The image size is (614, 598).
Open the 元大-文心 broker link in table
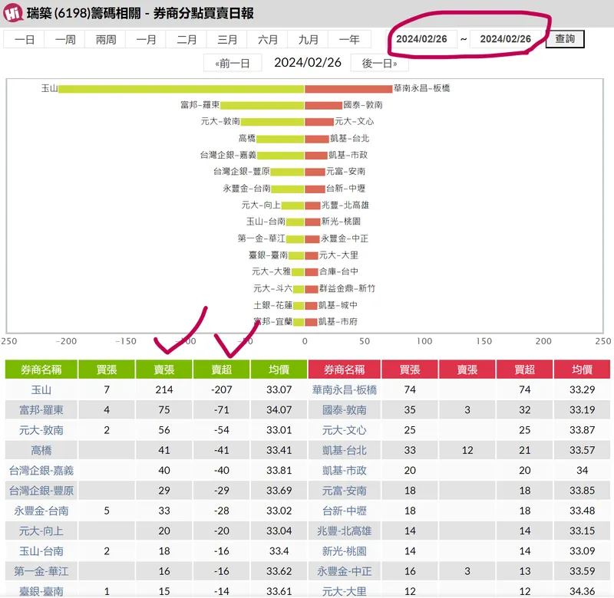[x=344, y=430]
